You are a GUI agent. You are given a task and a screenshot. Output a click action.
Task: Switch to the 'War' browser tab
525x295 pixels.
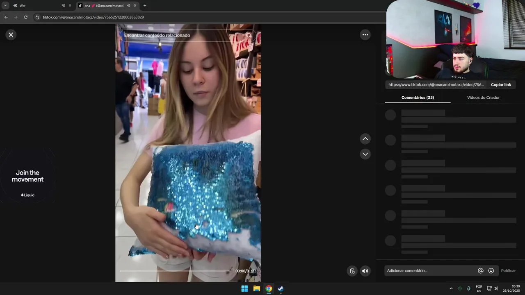tap(37, 6)
